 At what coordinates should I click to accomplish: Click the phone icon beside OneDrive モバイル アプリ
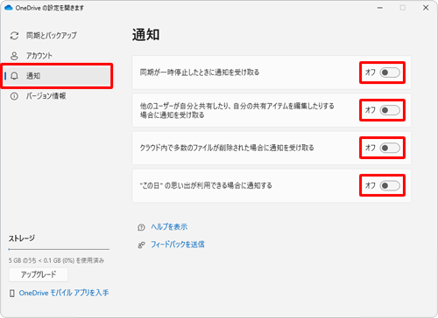click(x=12, y=293)
